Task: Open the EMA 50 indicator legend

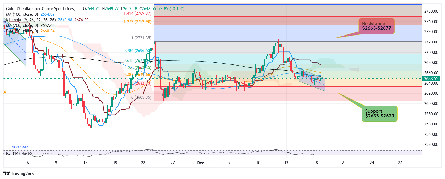Action: (x=30, y=31)
